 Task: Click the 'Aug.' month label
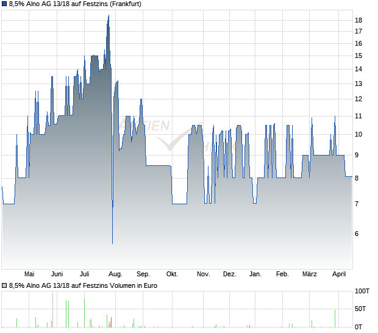115,274
